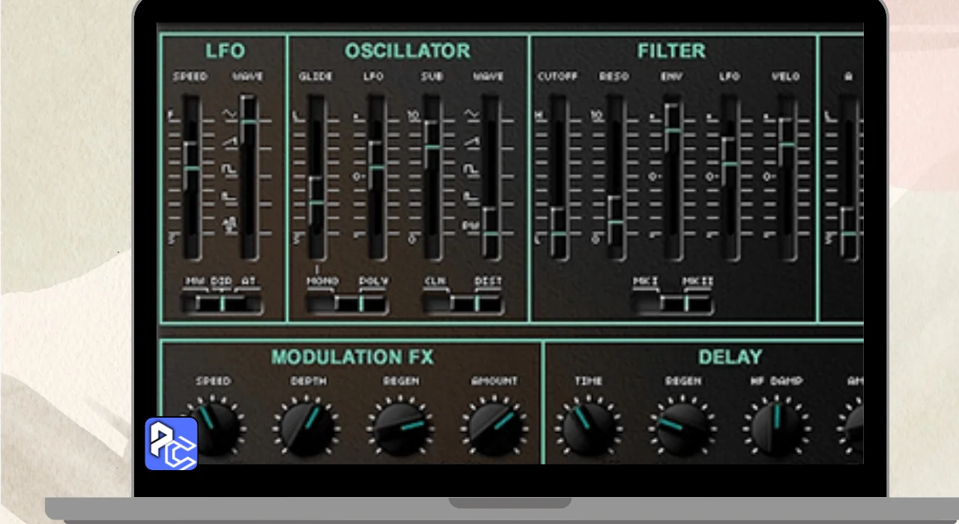Click the sine wave icon beside Oscillator Wave slider

click(x=471, y=115)
